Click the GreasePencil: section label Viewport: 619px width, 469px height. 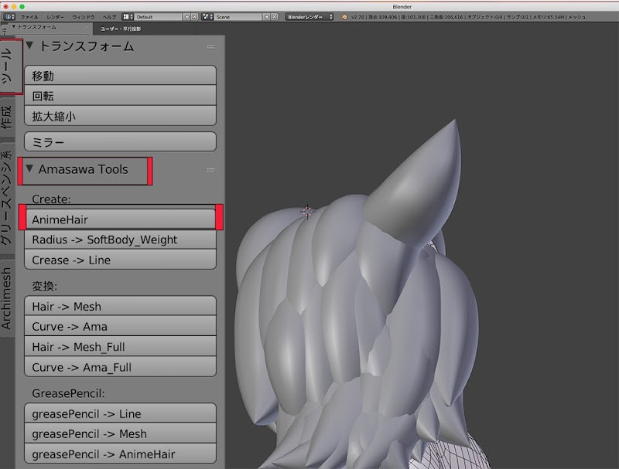coord(68,393)
